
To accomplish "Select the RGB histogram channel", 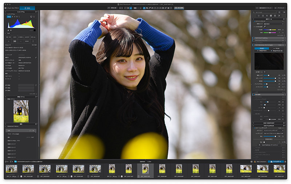I will coord(9,17).
